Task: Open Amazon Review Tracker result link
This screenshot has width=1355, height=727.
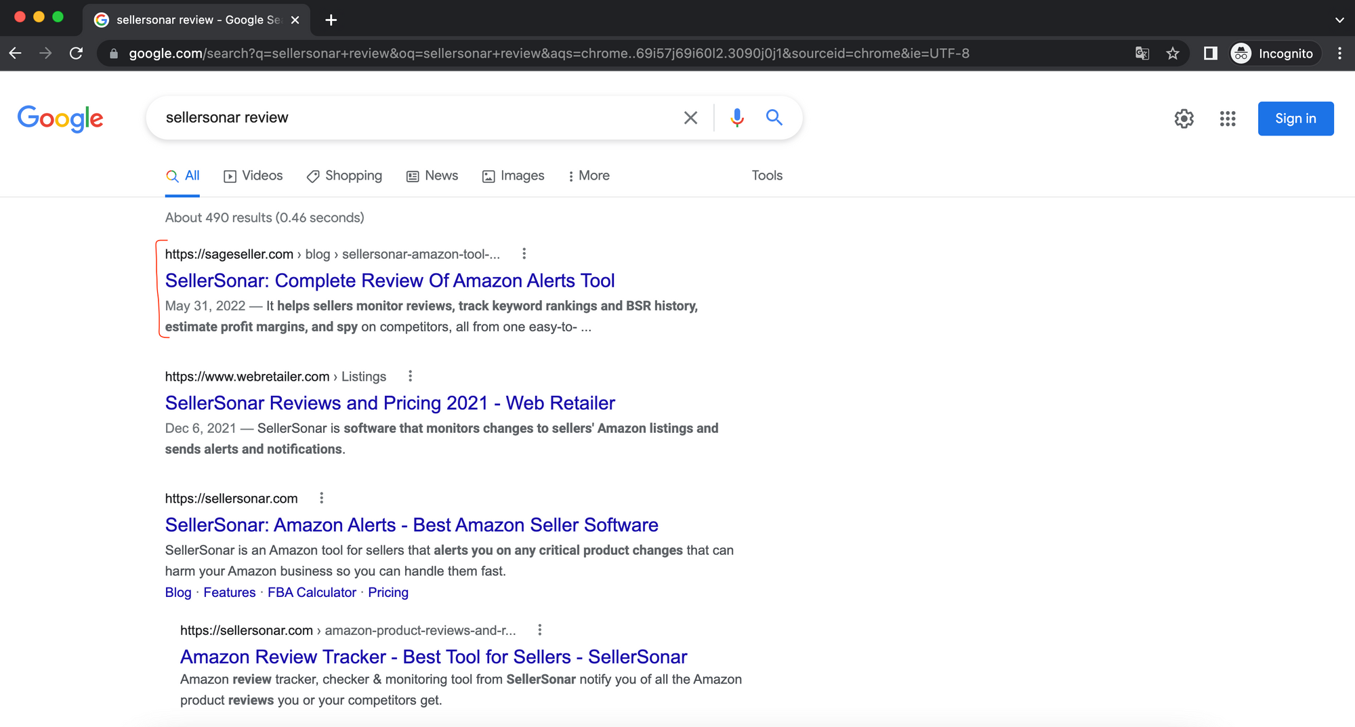Action: tap(434, 657)
